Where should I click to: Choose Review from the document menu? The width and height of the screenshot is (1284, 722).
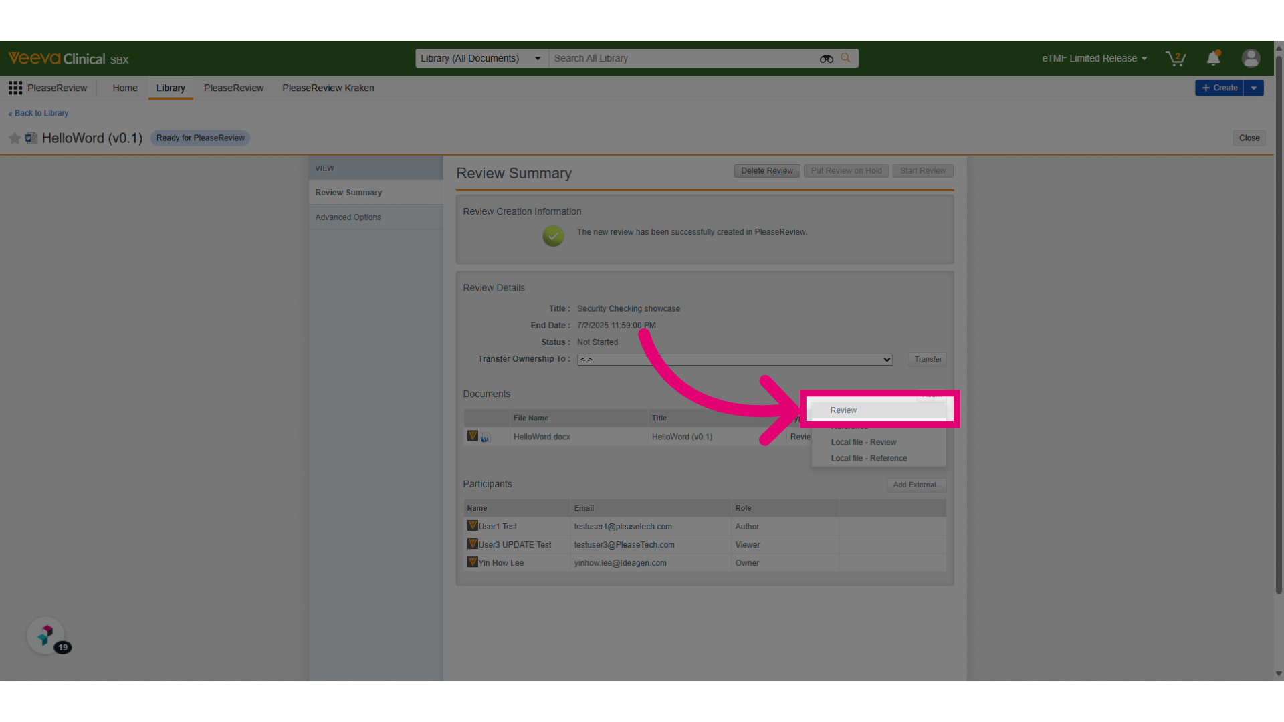(x=879, y=410)
